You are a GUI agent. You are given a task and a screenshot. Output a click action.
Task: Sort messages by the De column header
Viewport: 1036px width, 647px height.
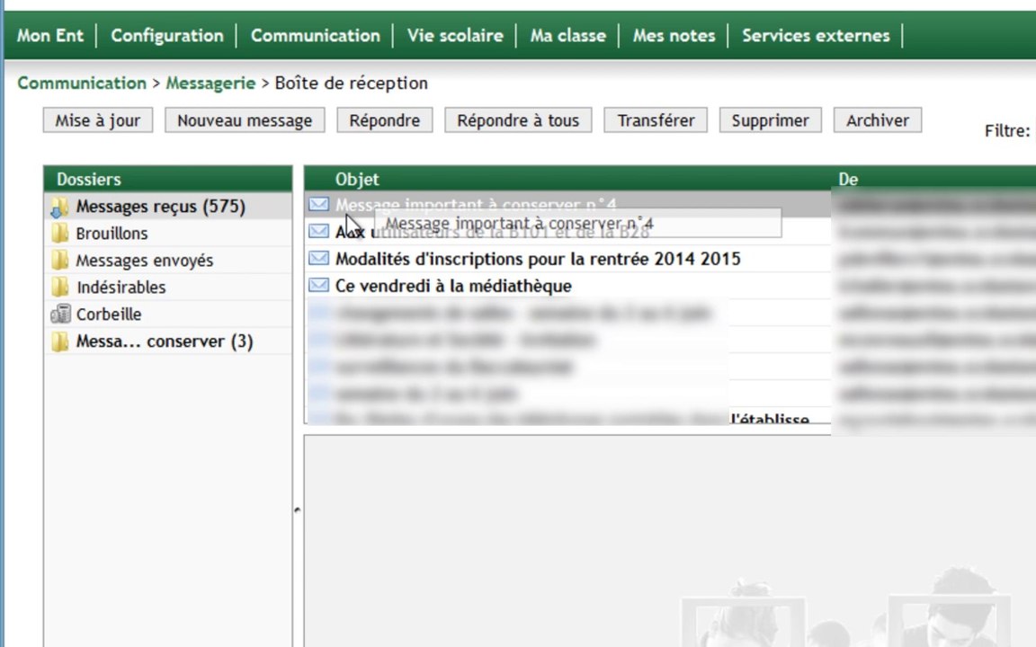(x=848, y=180)
